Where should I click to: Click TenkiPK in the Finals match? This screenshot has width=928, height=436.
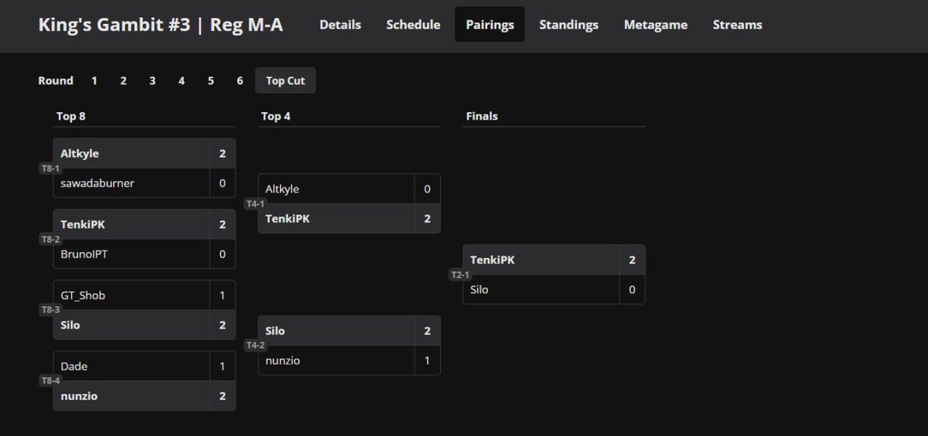(492, 260)
